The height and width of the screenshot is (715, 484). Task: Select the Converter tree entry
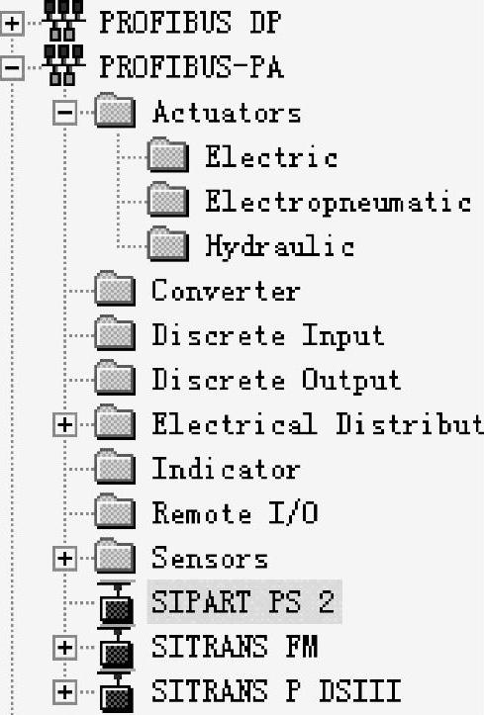pyautogui.click(x=226, y=290)
